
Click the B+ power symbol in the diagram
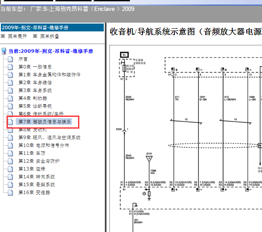pyautogui.click(x=124, y=55)
